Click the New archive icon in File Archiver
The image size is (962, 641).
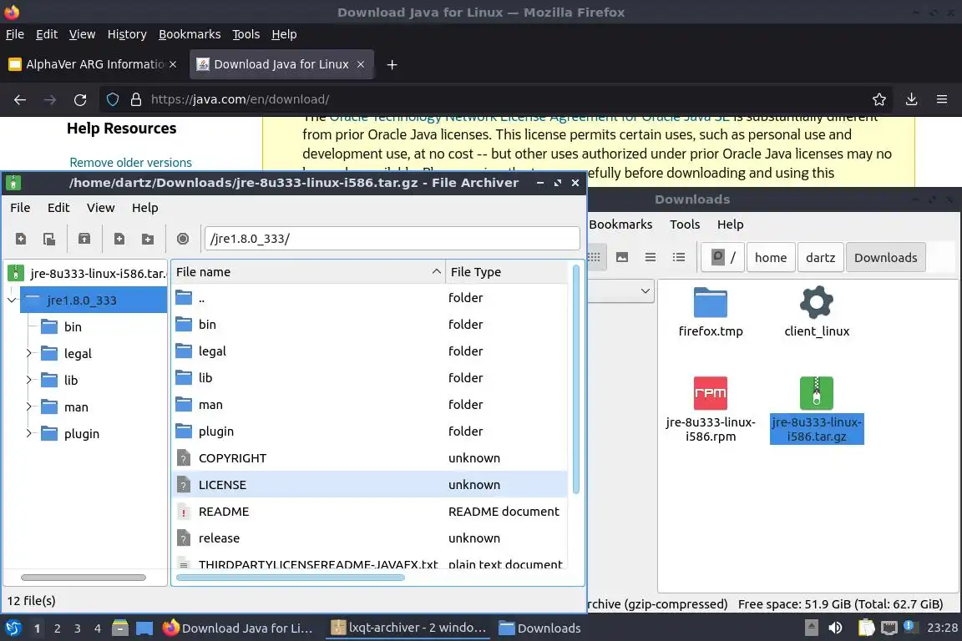pos(21,239)
